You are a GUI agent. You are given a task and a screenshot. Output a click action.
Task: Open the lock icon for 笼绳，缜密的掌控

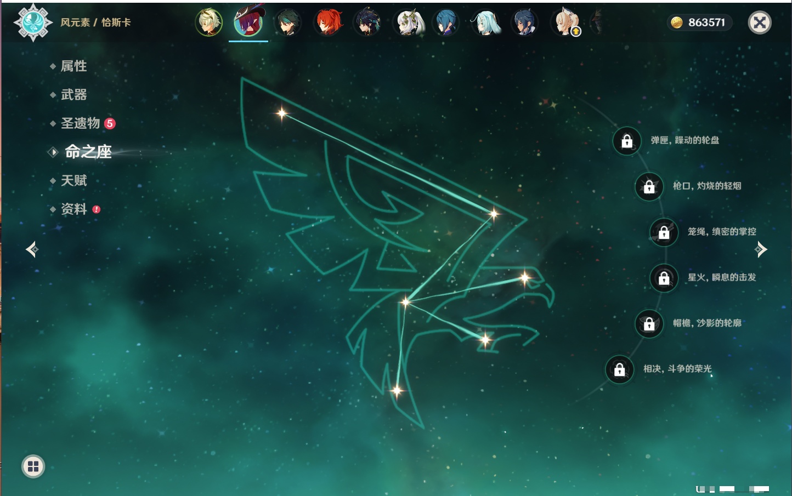pyautogui.click(x=664, y=232)
